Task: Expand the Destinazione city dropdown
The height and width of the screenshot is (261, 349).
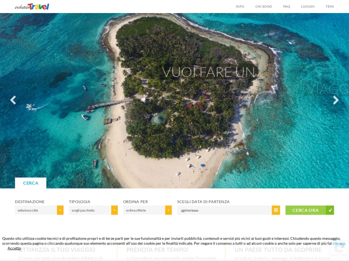Action: pos(39,210)
